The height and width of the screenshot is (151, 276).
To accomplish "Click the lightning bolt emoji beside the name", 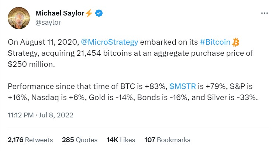I will (x=89, y=13).
